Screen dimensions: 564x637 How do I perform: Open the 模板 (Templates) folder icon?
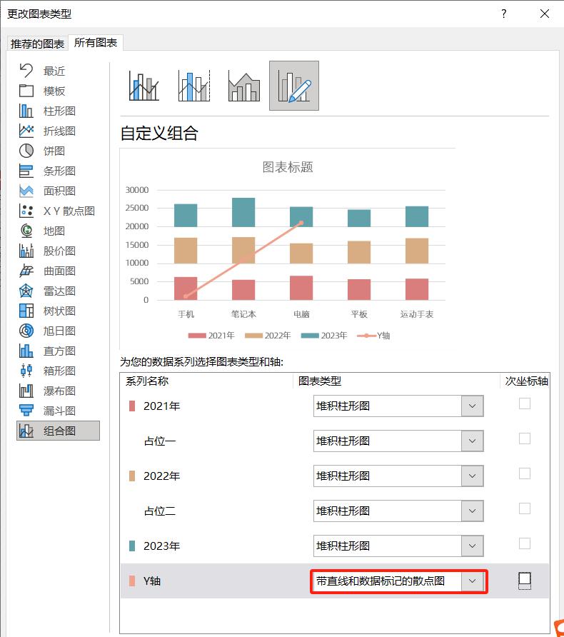[x=26, y=91]
